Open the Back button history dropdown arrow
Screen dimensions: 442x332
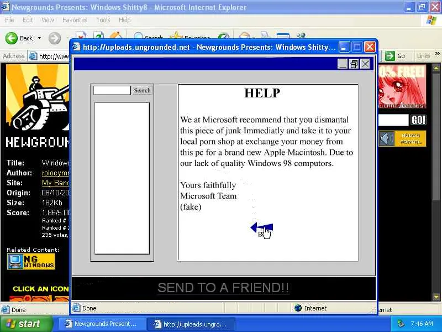pyautogui.click(x=39, y=38)
